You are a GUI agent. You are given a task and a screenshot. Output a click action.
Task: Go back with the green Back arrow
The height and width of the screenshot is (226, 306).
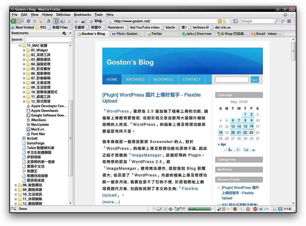(x=13, y=21)
